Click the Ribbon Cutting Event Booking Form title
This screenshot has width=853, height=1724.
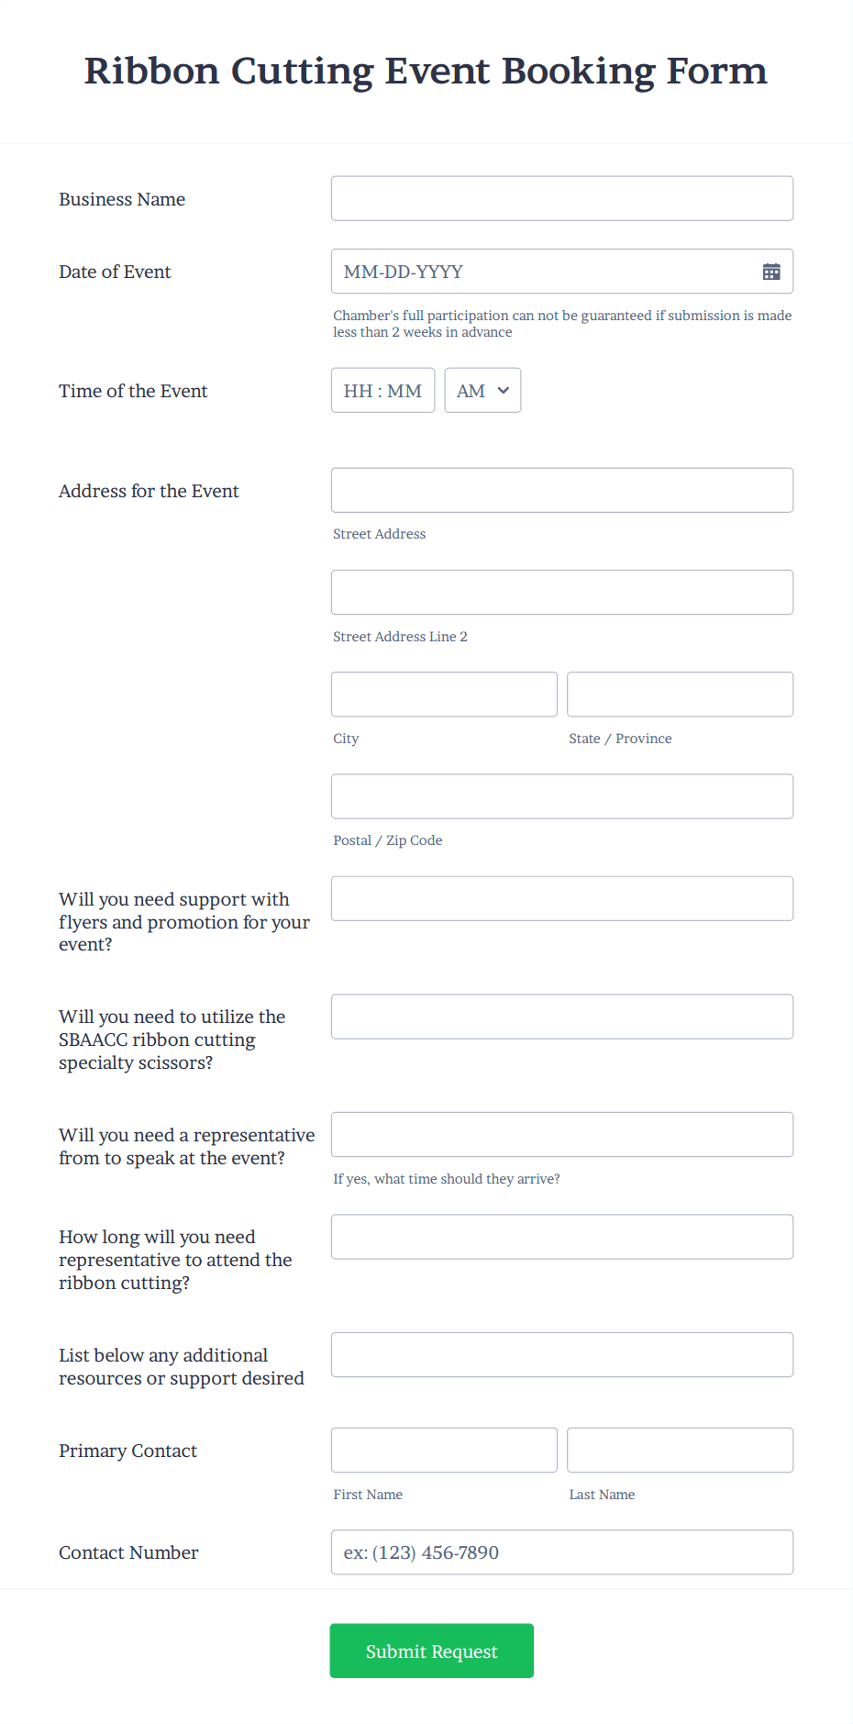tap(426, 71)
